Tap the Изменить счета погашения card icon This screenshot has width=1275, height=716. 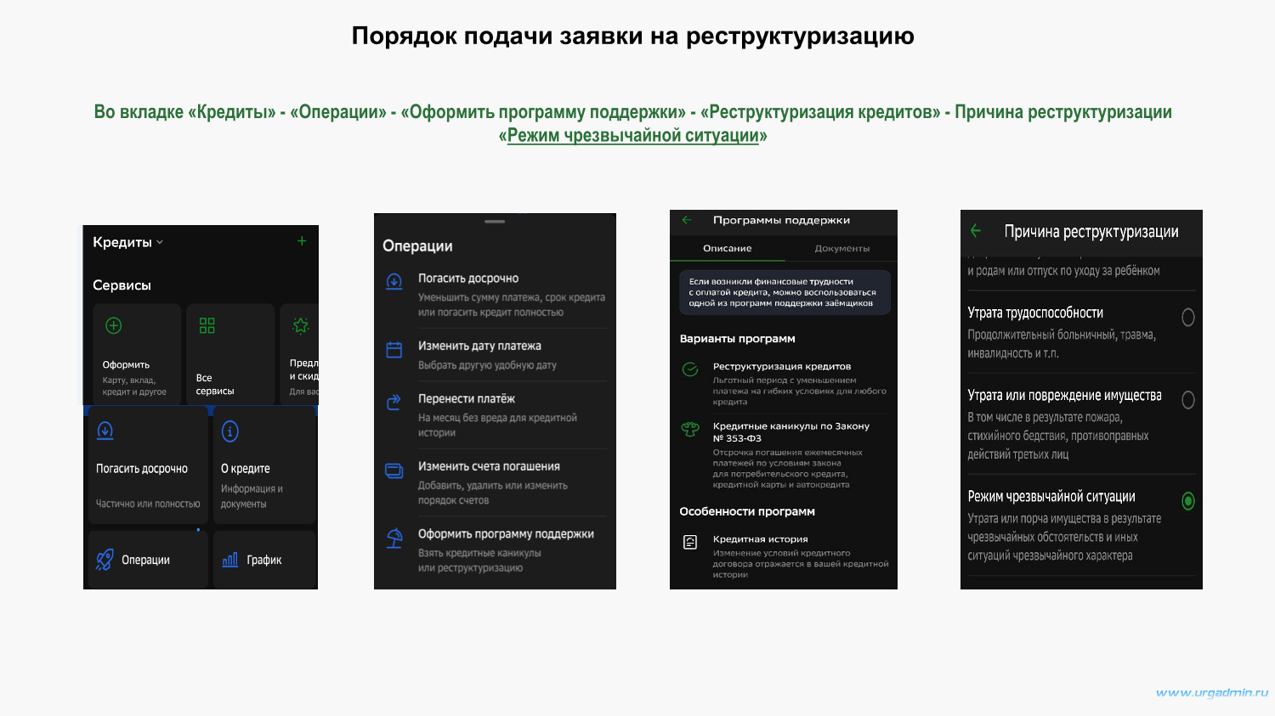tap(394, 471)
